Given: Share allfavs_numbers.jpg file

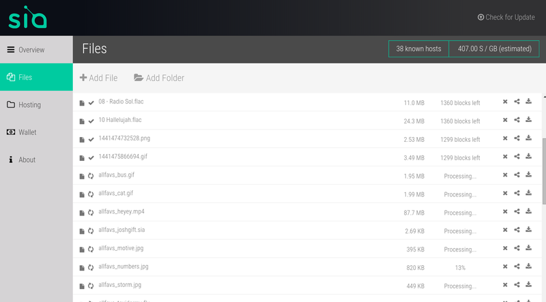Looking at the screenshot, I should 517,267.
